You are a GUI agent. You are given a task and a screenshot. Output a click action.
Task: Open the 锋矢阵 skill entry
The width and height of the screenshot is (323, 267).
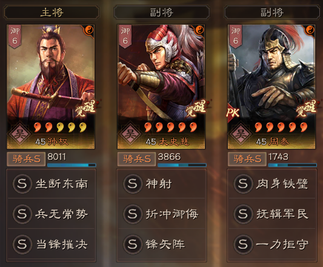point(161,244)
